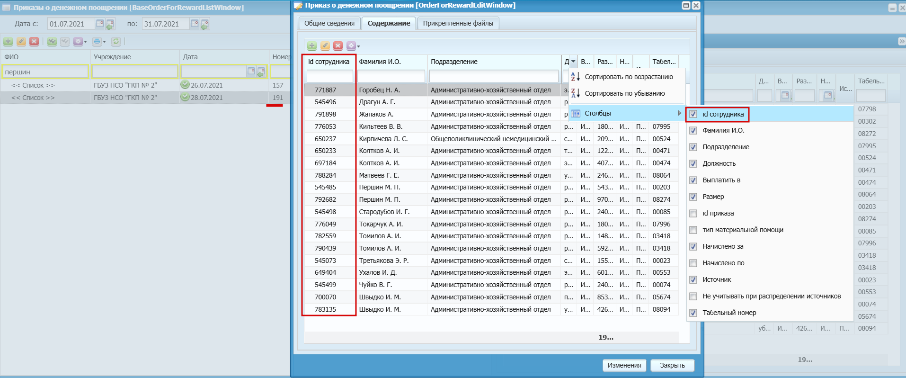
Task: Expand the collapsed panel chevron in the background window
Action: tap(902, 42)
